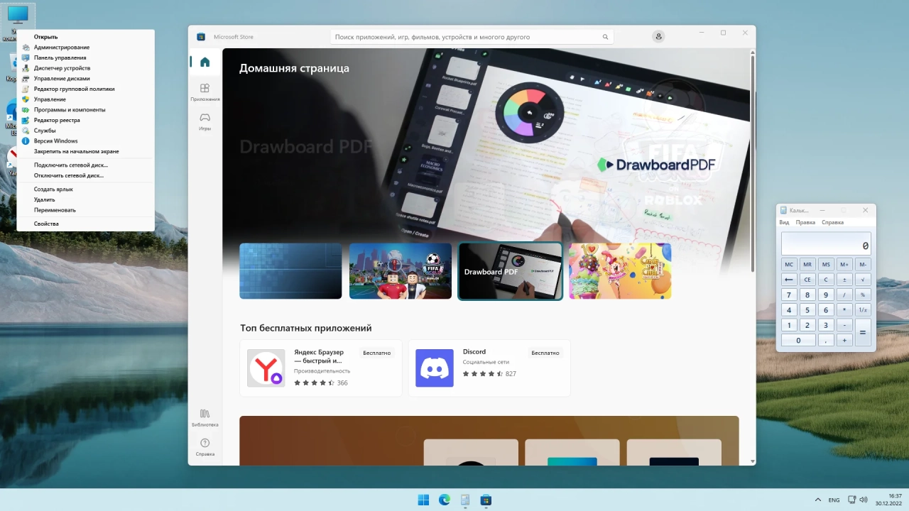Select Службы in the context menu
The height and width of the screenshot is (511, 909).
coord(85,131)
